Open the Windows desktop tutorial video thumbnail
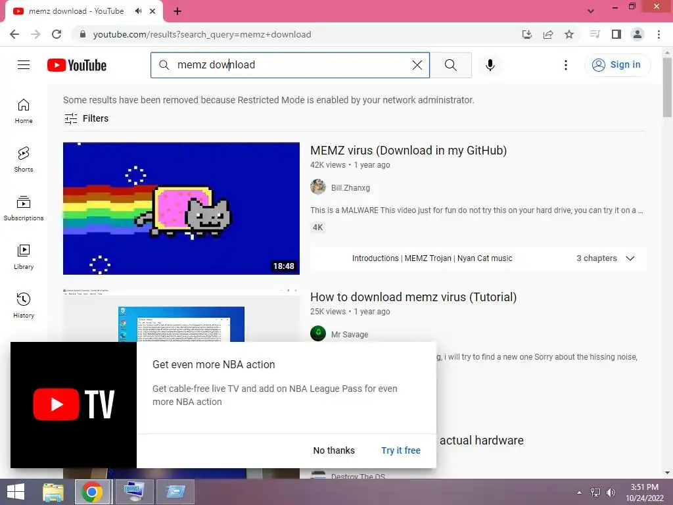 pyautogui.click(x=181, y=315)
